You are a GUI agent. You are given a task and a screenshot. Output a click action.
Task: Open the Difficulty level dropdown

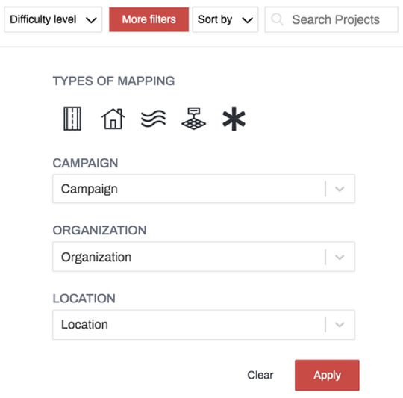pyautogui.click(x=53, y=20)
